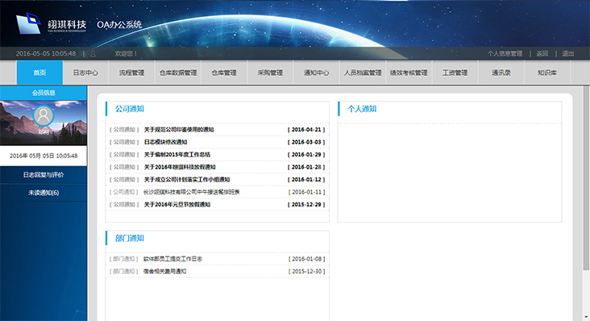The image size is (590, 321).
Task: Open 关于2016年元旦节放假通知 notice
Action: pos(177,204)
